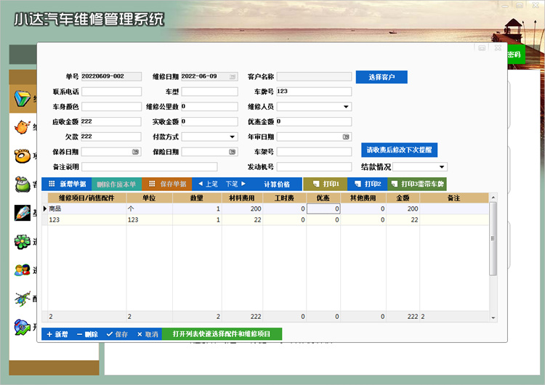Click the 材料费用 column header
The width and height of the screenshot is (545, 385).
pos(242,198)
